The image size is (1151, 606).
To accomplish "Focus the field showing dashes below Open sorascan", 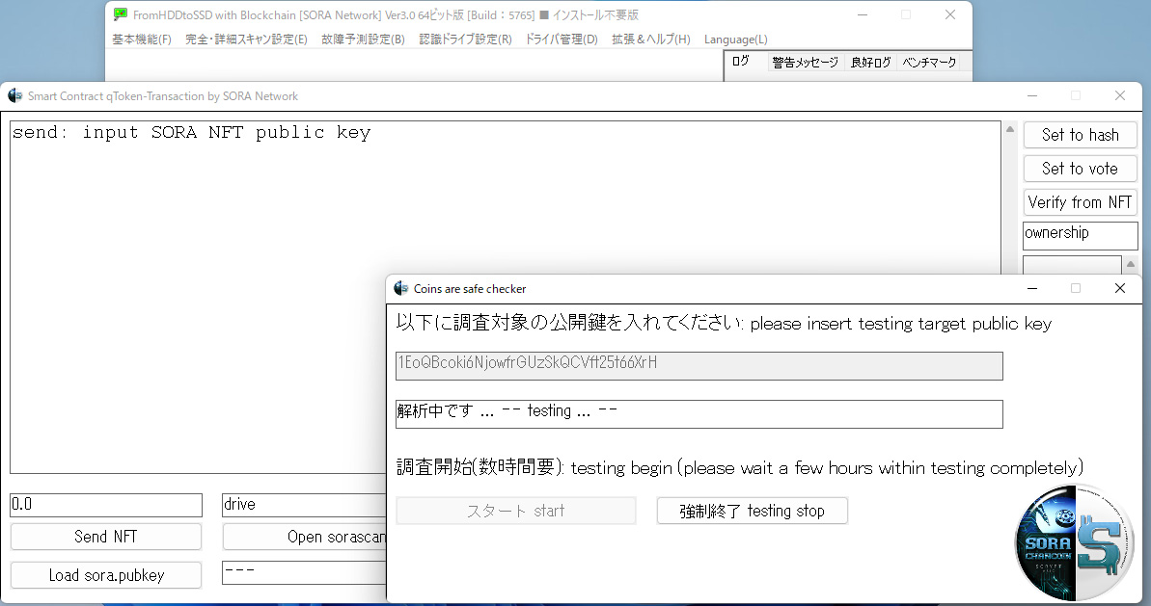I will pyautogui.click(x=305, y=572).
